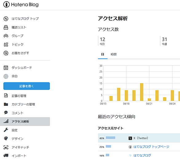Select the 余白 blog name
Image resolution: width=180 pixels, height=159 pixels.
point(14,76)
